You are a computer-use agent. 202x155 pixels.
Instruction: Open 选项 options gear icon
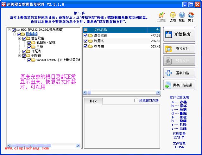click(173, 16)
